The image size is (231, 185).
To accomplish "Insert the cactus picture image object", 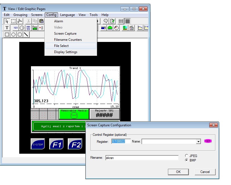I will [125, 28].
